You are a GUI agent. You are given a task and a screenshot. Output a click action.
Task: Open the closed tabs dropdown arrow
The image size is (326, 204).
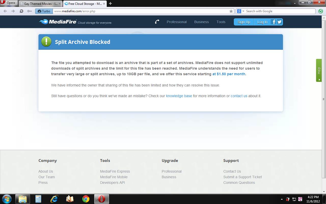[295, 4]
